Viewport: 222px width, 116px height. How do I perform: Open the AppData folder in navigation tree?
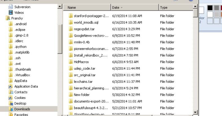[x=21, y=81]
